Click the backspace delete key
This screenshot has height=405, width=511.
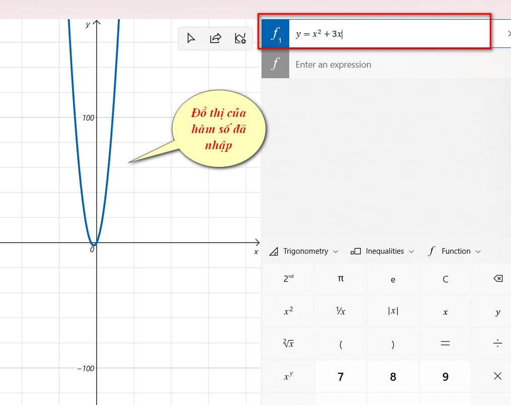(x=497, y=279)
